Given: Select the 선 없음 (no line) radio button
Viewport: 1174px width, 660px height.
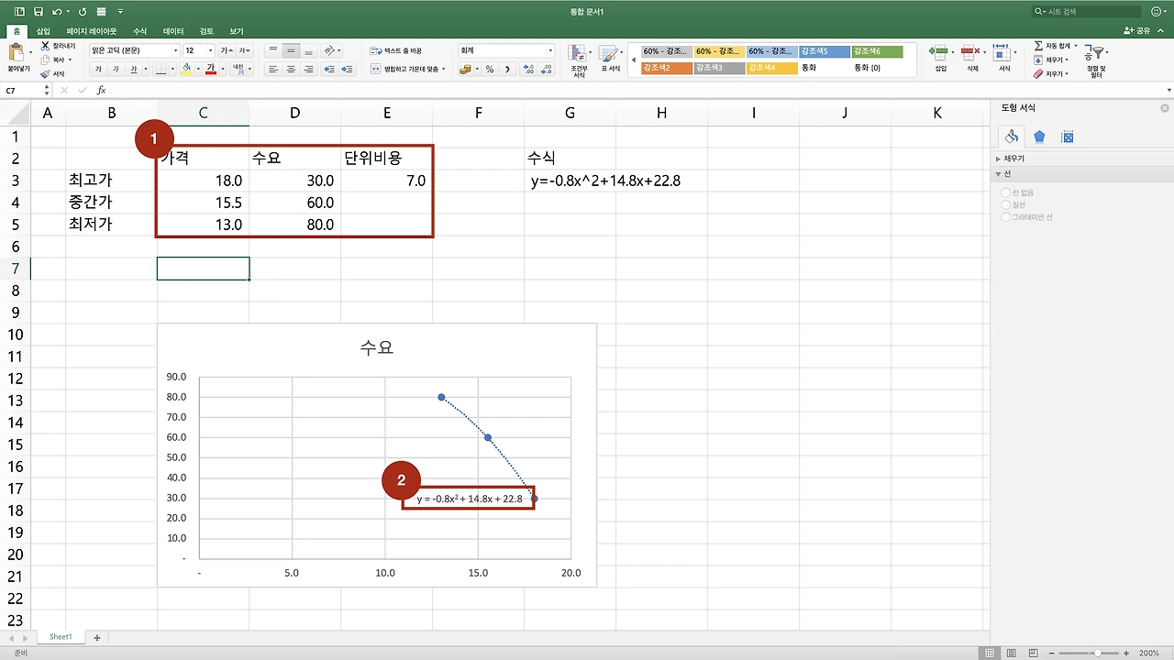Looking at the screenshot, I should pyautogui.click(x=1006, y=192).
